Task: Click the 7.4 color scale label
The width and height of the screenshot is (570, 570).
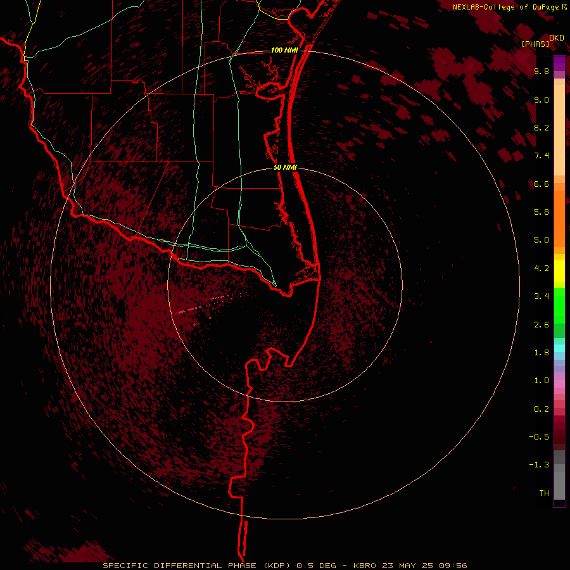Action: click(541, 156)
